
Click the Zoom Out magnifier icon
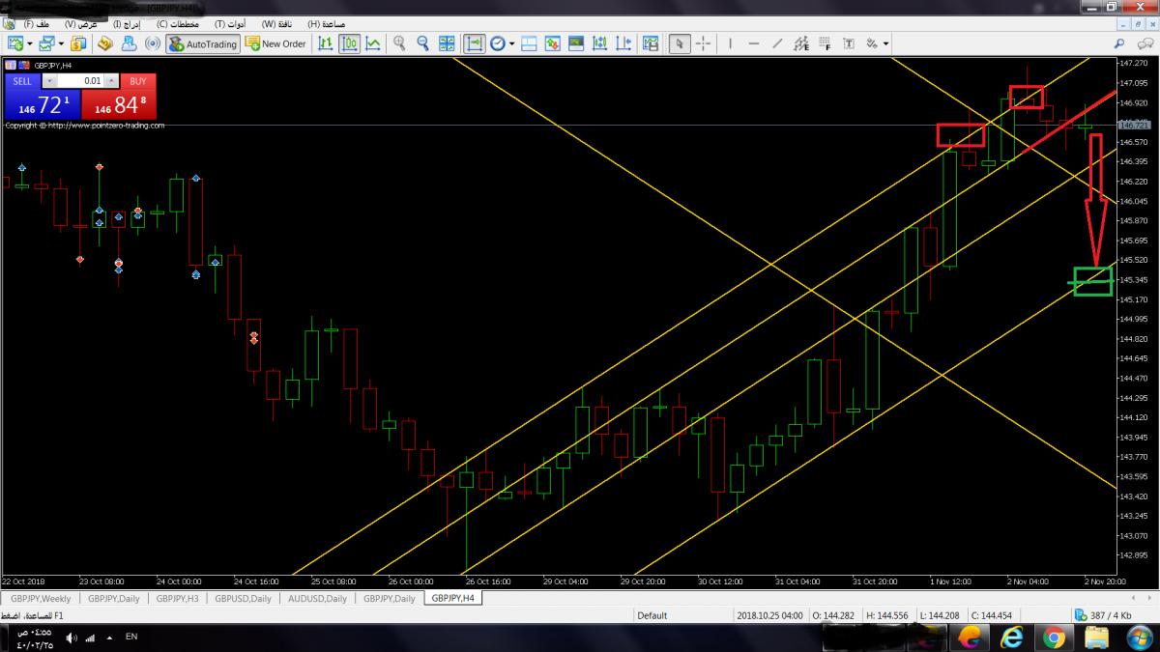pyautogui.click(x=422, y=43)
